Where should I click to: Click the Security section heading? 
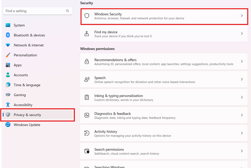coord(87,3)
